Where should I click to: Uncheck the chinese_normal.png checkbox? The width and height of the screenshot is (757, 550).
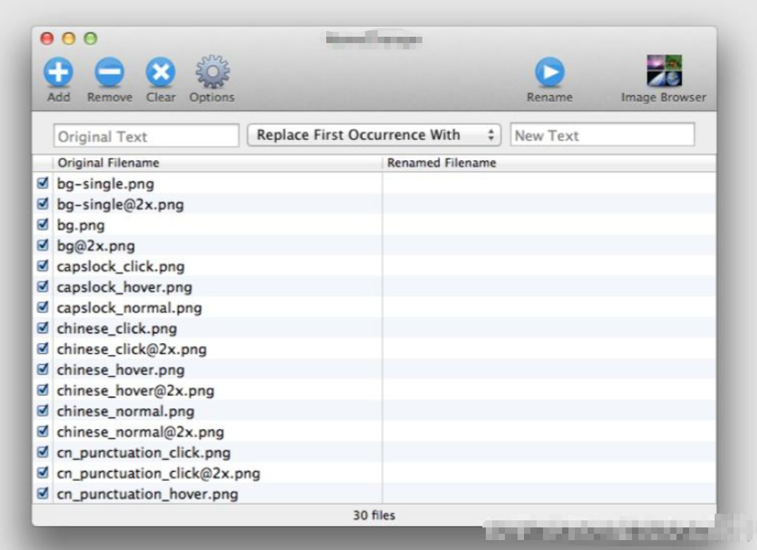42,411
